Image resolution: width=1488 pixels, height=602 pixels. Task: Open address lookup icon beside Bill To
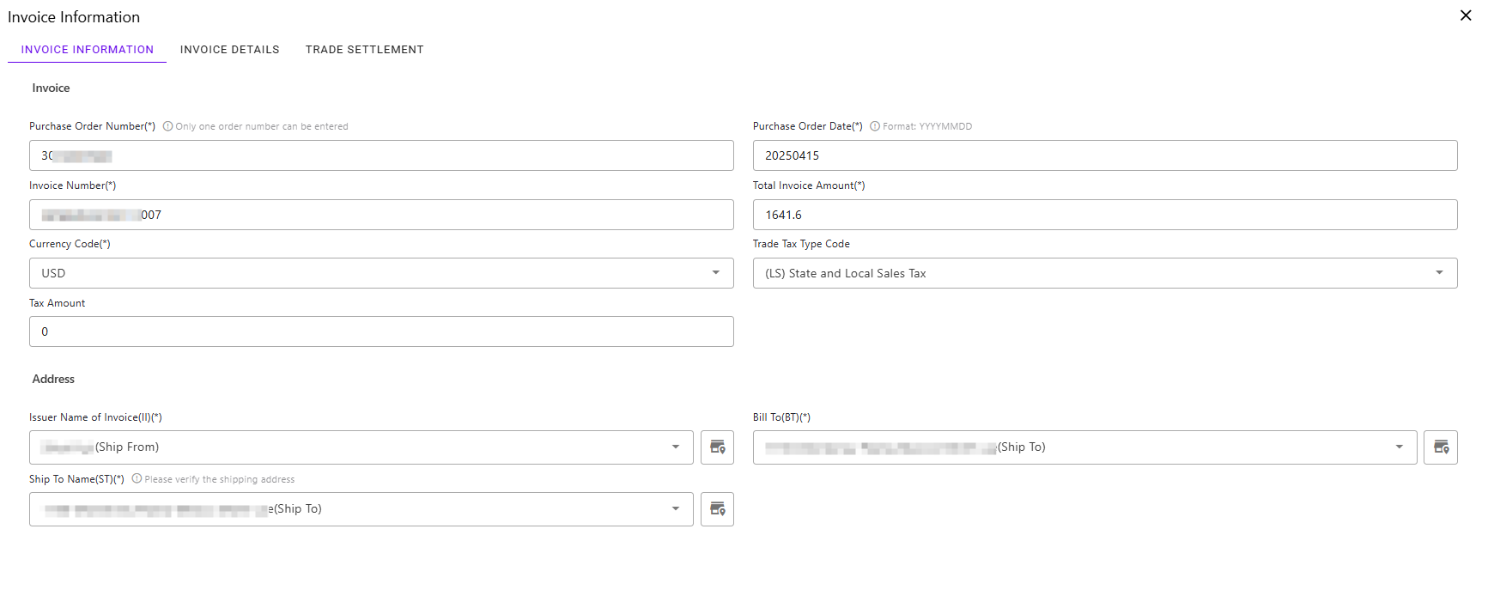(x=1440, y=447)
